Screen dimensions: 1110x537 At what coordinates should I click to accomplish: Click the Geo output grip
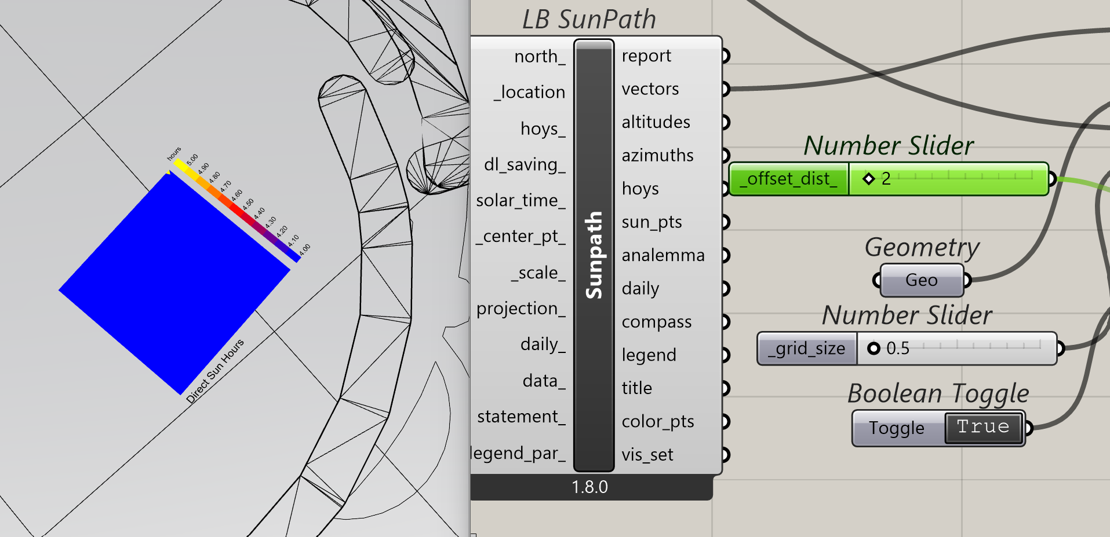tap(967, 281)
